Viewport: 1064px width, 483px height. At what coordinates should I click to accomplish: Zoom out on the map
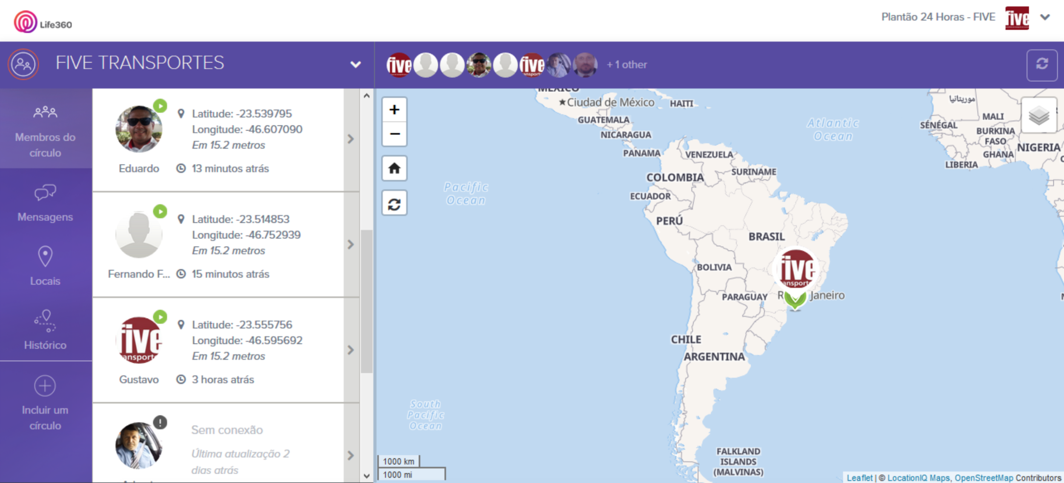click(x=394, y=134)
